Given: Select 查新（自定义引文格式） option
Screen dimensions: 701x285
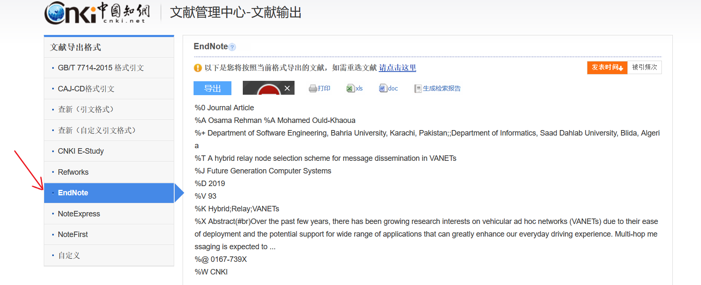Looking at the screenshot, I should [109, 131].
